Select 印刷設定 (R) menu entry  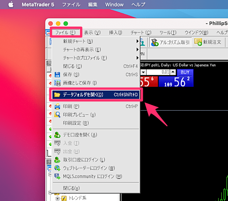click(96, 123)
